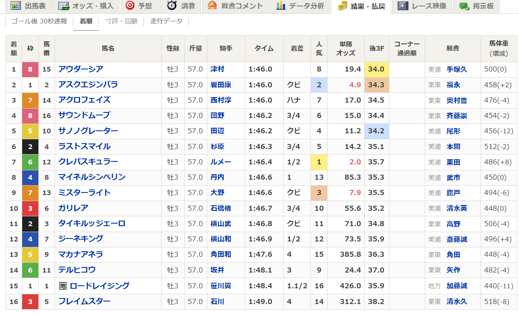Image resolution: width=519 pixels, height=313 pixels.
Task: Select the 着順 sub-tab
Action: pos(86,21)
